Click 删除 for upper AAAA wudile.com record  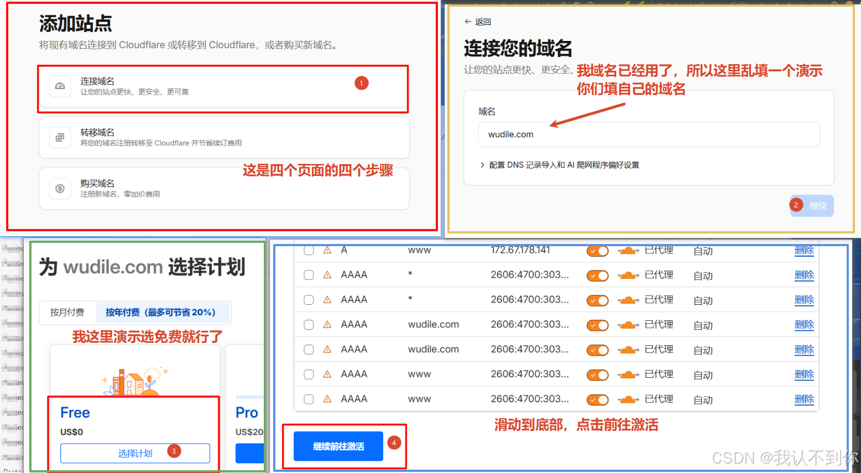click(x=804, y=325)
